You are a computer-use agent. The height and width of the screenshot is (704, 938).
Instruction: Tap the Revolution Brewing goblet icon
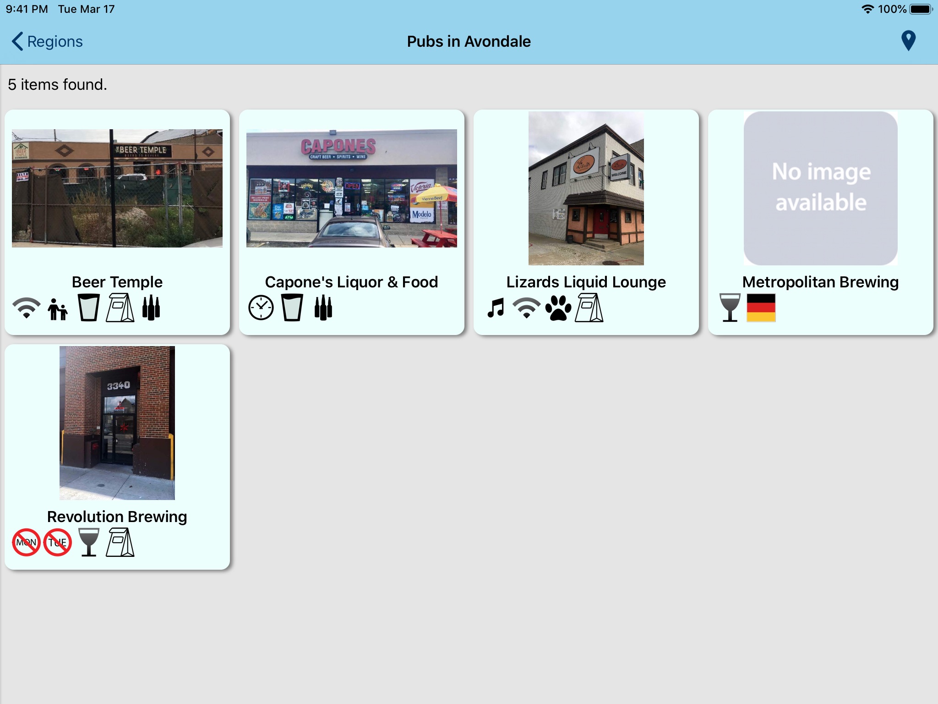[89, 542]
